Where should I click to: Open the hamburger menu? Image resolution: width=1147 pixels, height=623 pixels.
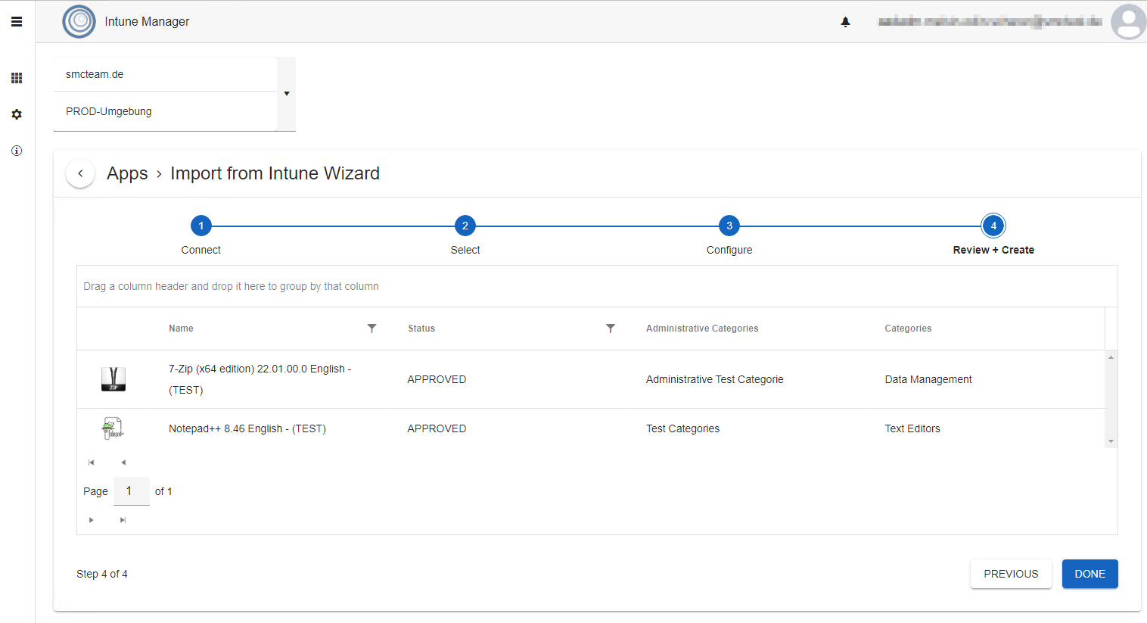(17, 22)
